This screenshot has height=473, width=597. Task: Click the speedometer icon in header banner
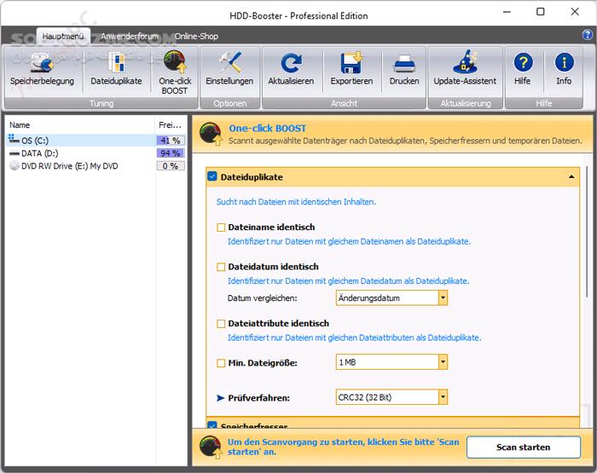point(211,134)
